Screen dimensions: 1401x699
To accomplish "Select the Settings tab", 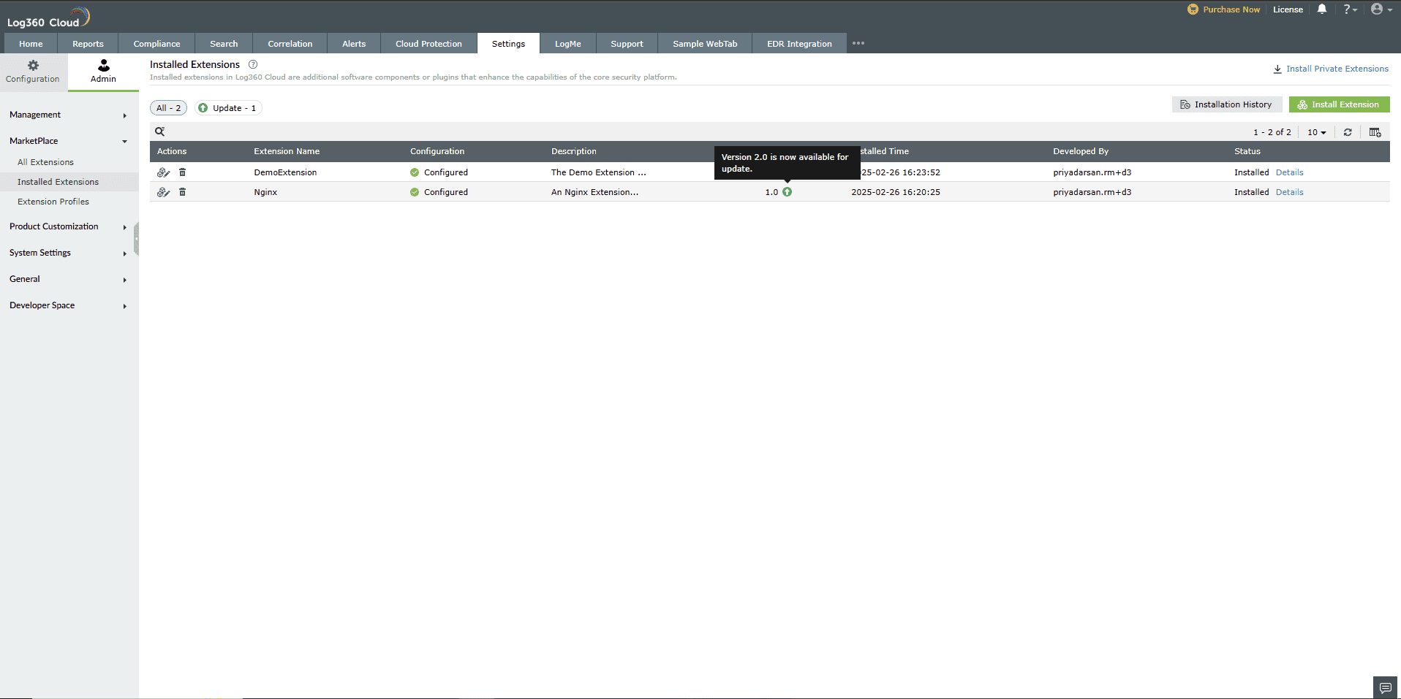I will click(508, 44).
